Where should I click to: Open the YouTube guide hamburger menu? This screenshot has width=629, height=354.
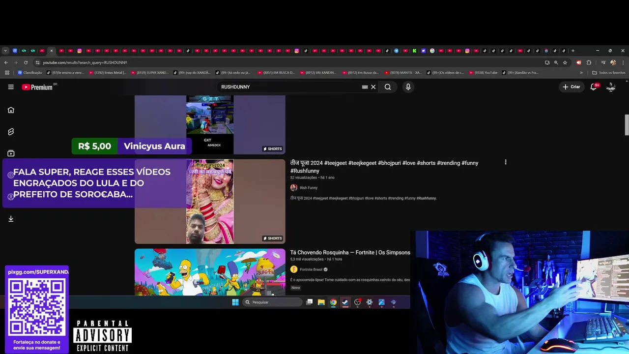11,87
